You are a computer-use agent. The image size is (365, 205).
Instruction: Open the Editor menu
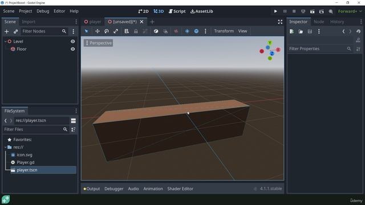59,11
